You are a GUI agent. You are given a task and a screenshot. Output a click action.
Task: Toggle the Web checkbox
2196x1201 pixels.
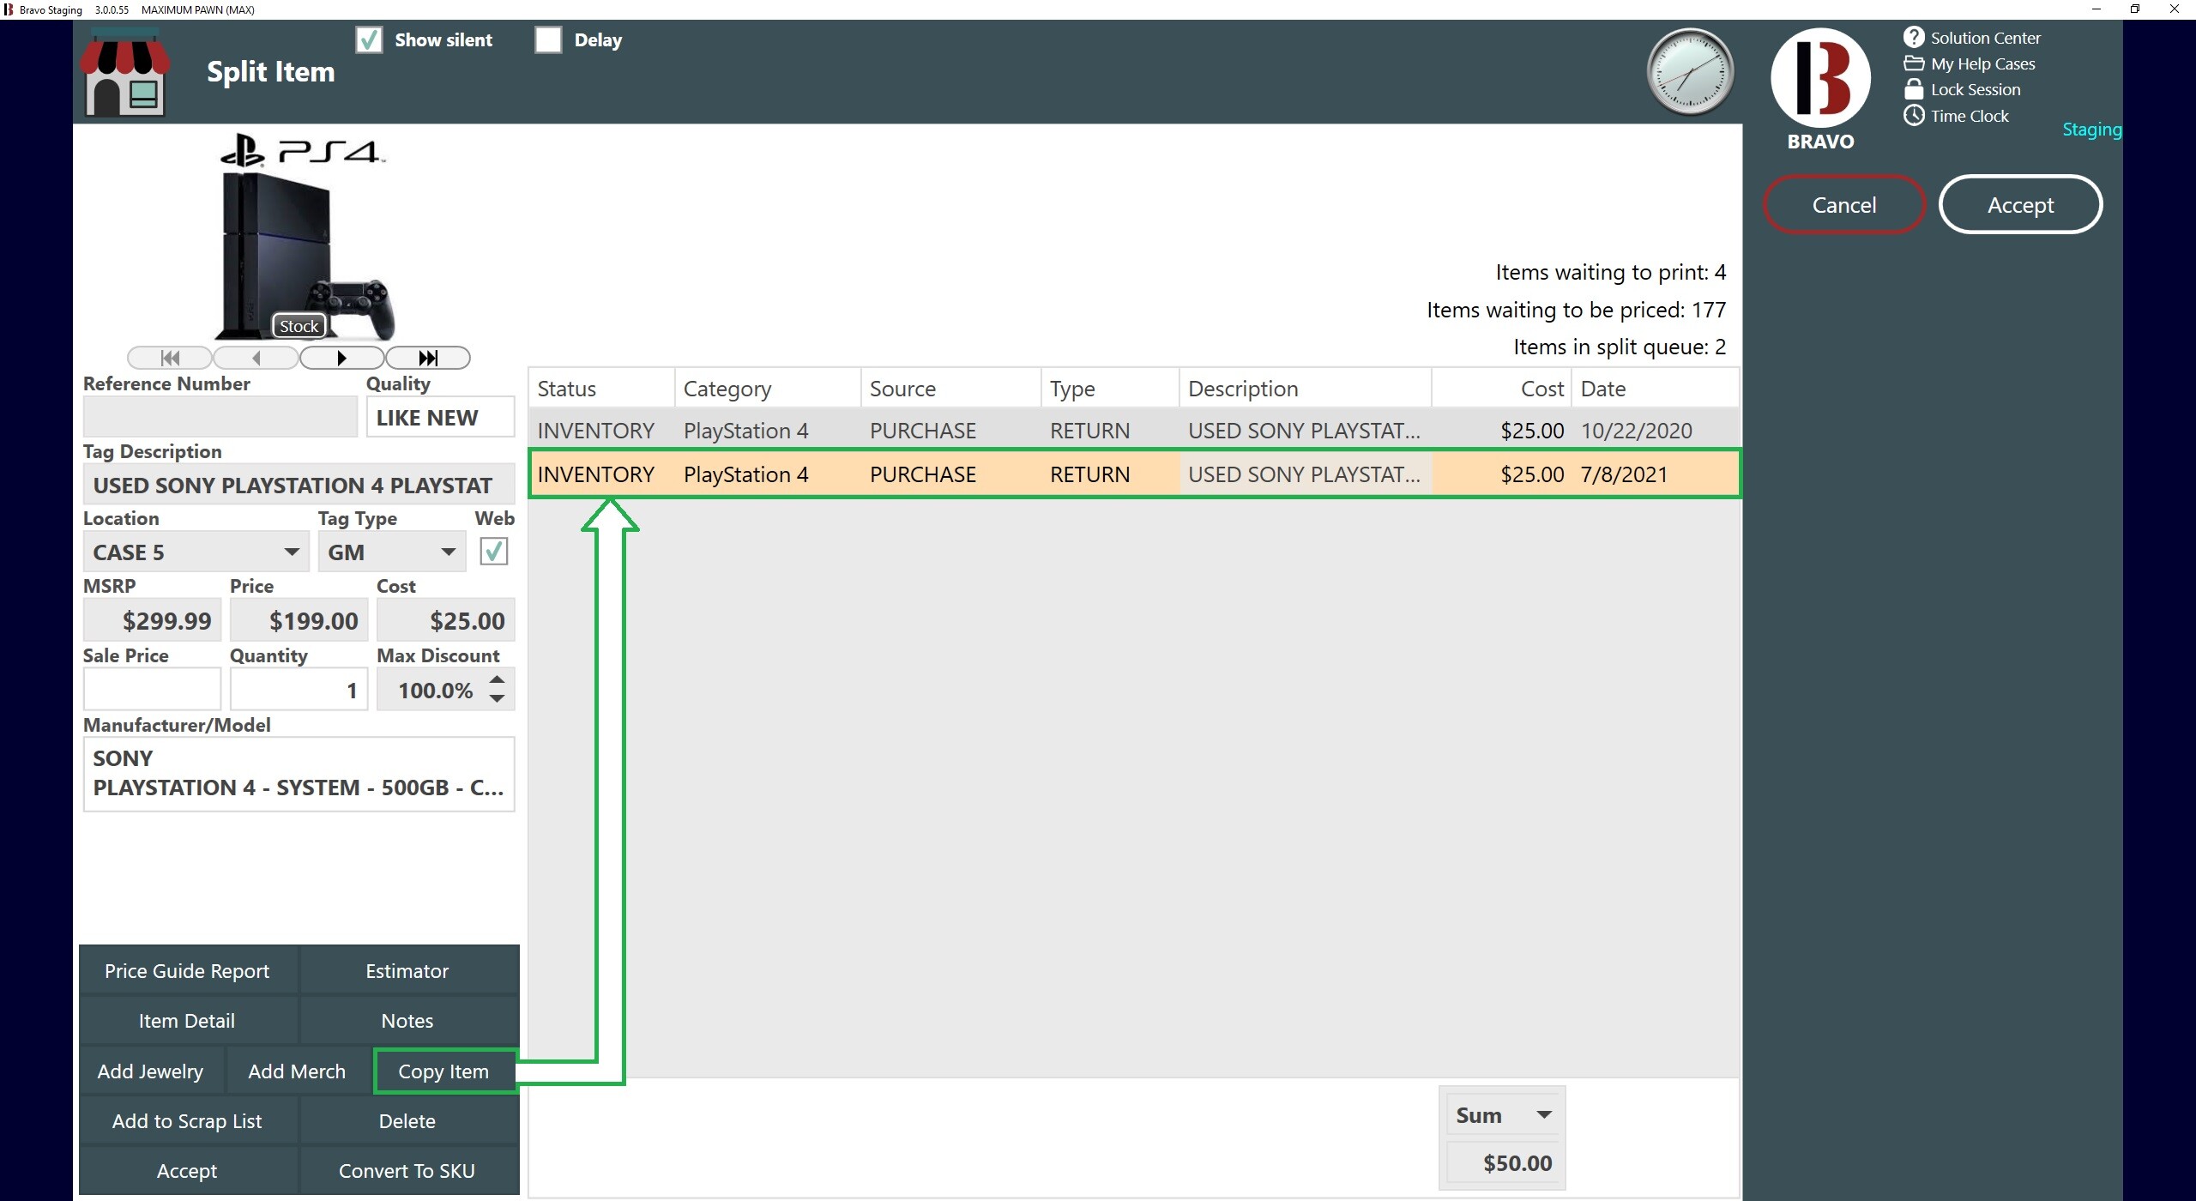pyautogui.click(x=493, y=552)
